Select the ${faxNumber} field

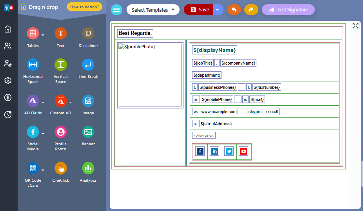267,87
